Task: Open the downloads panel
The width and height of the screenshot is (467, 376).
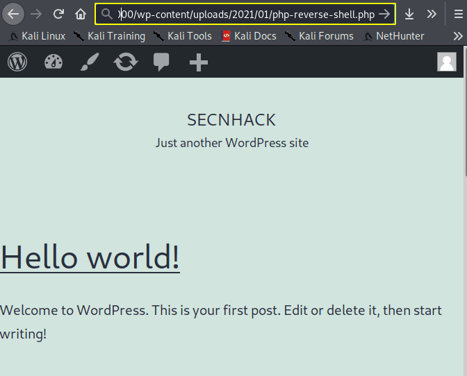Action: pyautogui.click(x=409, y=14)
